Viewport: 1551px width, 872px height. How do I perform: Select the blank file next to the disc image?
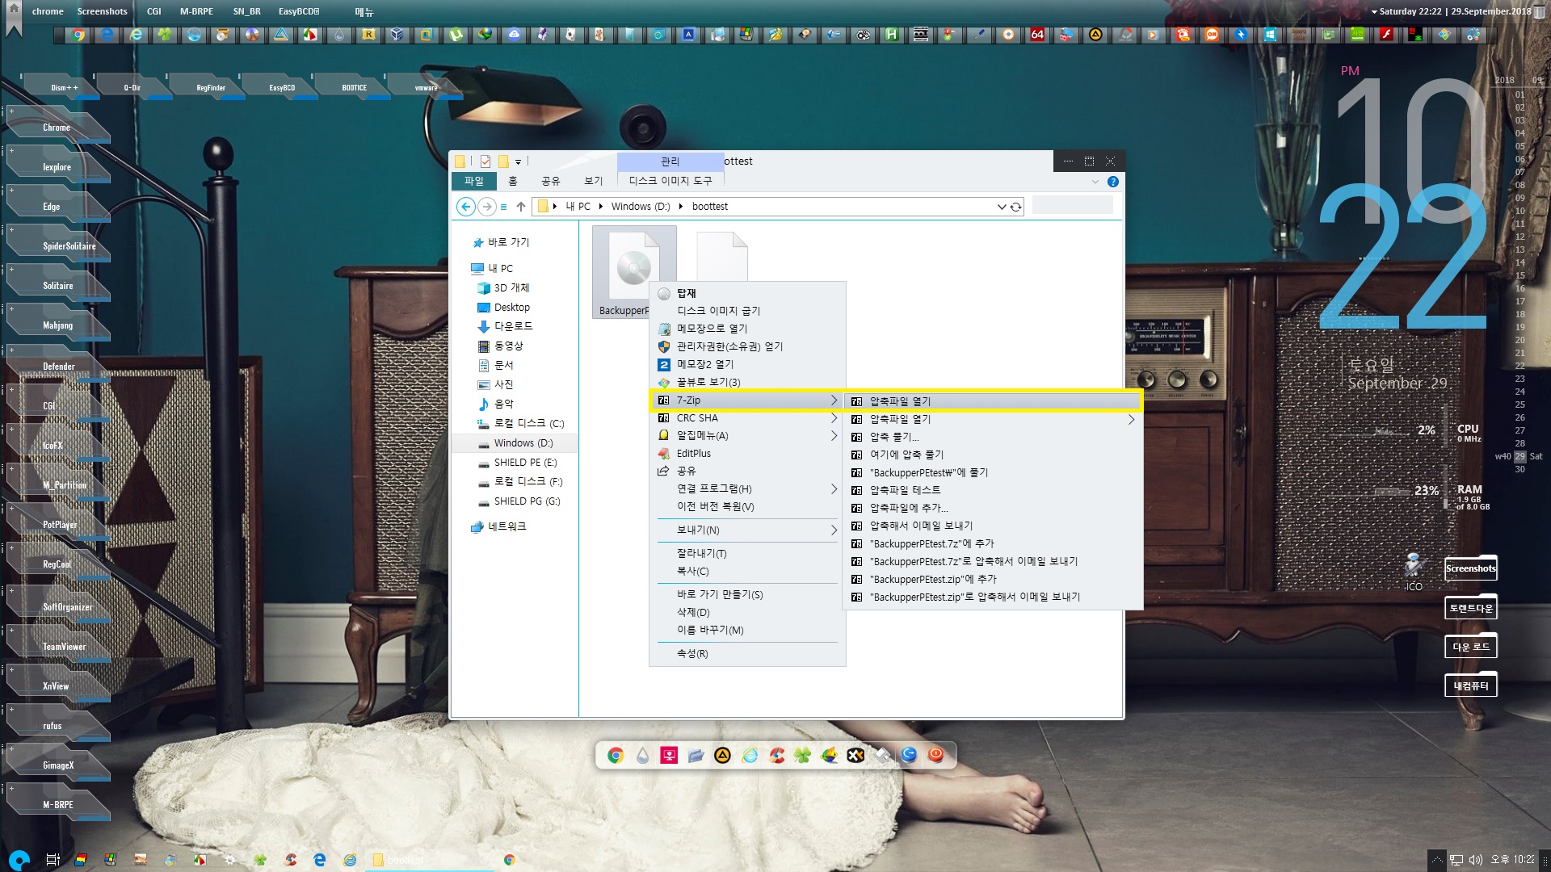722,257
